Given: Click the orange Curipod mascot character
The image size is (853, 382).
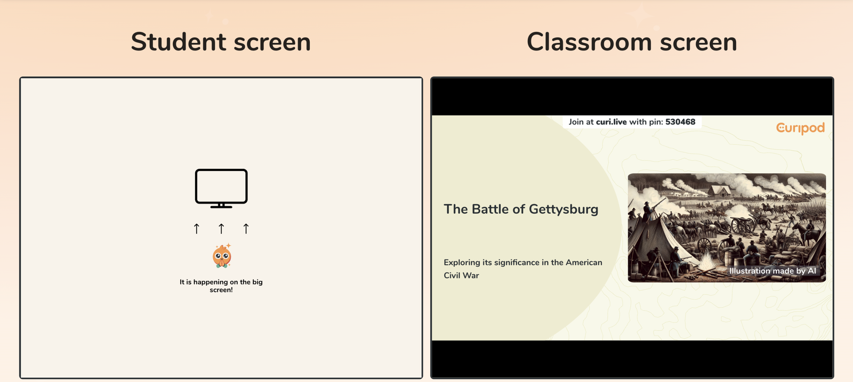Looking at the screenshot, I should (222, 256).
